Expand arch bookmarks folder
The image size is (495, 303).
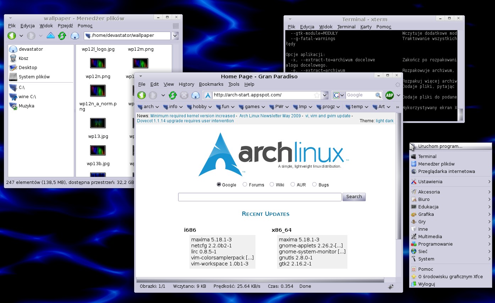coord(148,107)
